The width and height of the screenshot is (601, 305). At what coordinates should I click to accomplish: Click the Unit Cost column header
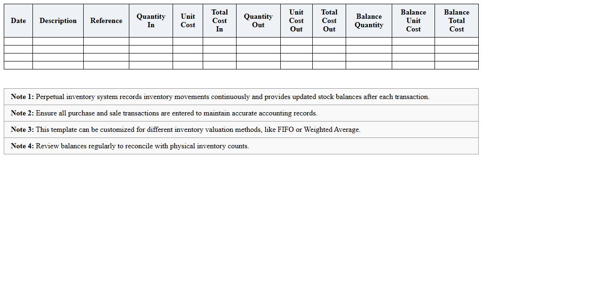pos(188,21)
